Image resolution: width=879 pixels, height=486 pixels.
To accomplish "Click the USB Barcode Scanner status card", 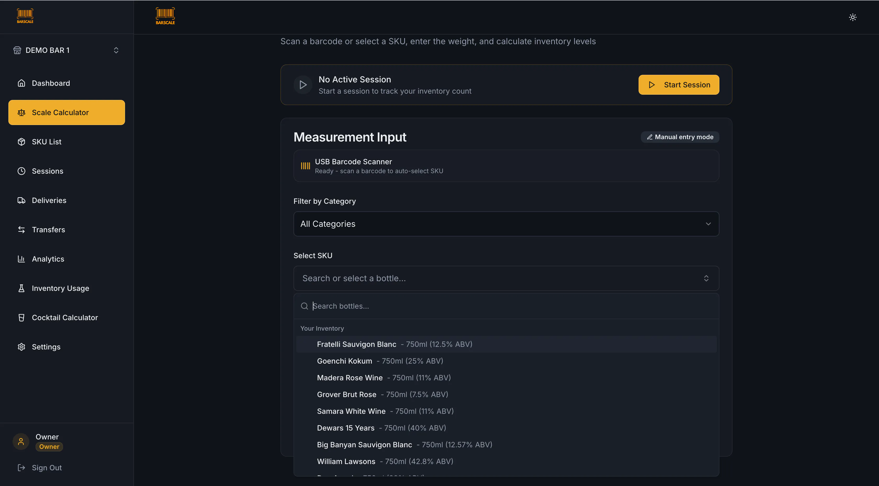I will click(x=506, y=166).
